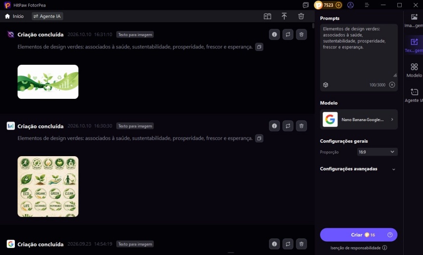Click the random prompt cube icon

[x=326, y=85]
